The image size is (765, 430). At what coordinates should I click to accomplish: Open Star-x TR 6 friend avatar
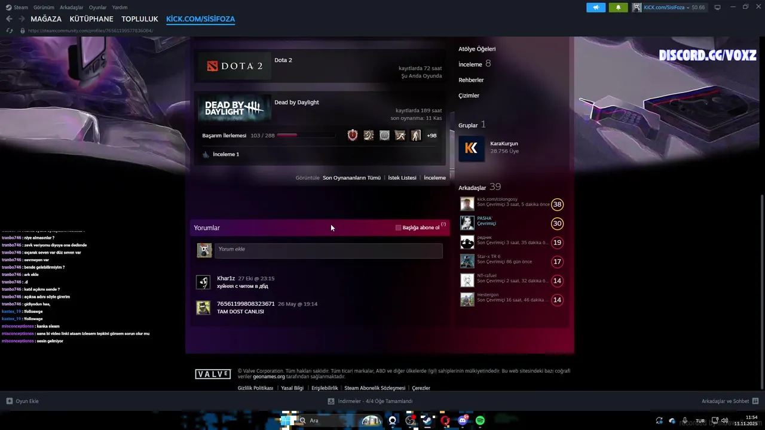(467, 262)
